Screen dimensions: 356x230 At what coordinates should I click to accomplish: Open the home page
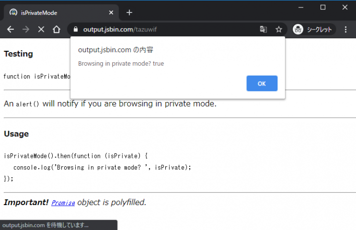tap(57, 29)
